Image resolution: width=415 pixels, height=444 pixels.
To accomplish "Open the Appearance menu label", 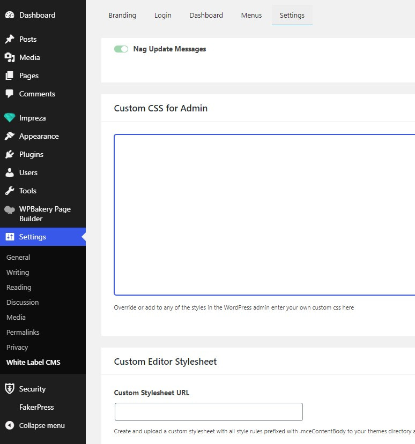I will [x=39, y=136].
